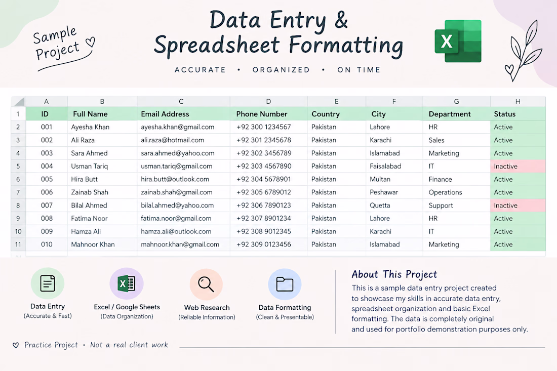Click Practice Project footer text

pyautogui.click(x=51, y=345)
